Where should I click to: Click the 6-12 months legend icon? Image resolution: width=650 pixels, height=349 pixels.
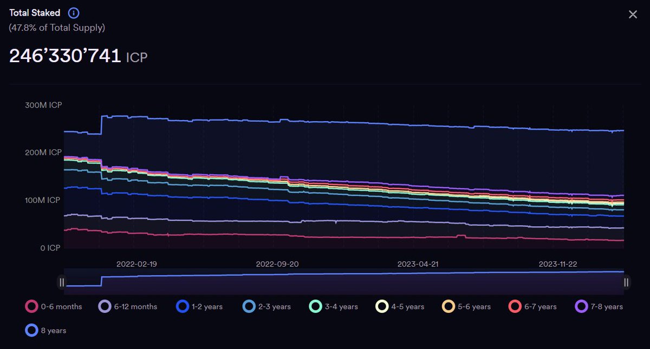click(105, 306)
